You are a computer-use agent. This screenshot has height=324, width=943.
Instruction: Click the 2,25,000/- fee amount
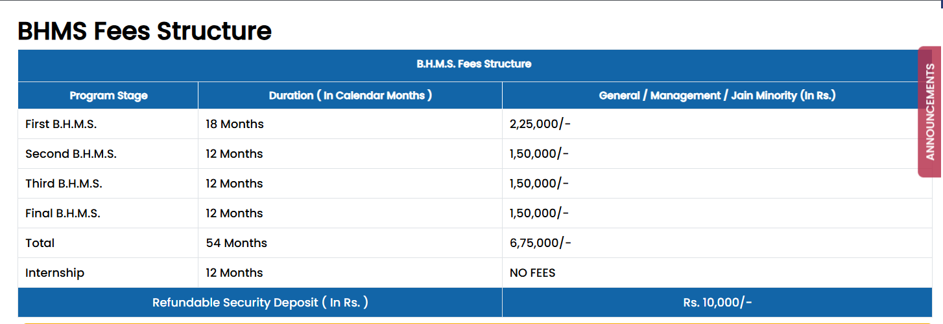click(540, 124)
